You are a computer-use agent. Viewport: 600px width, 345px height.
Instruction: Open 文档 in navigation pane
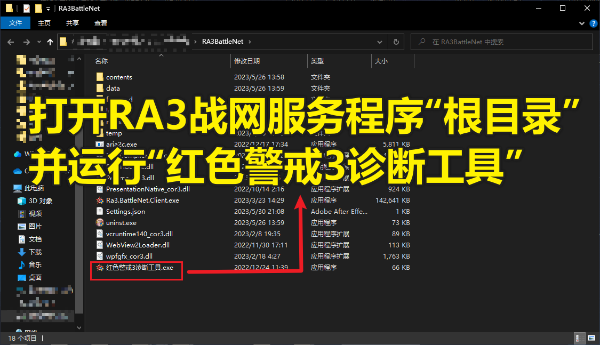pos(35,239)
